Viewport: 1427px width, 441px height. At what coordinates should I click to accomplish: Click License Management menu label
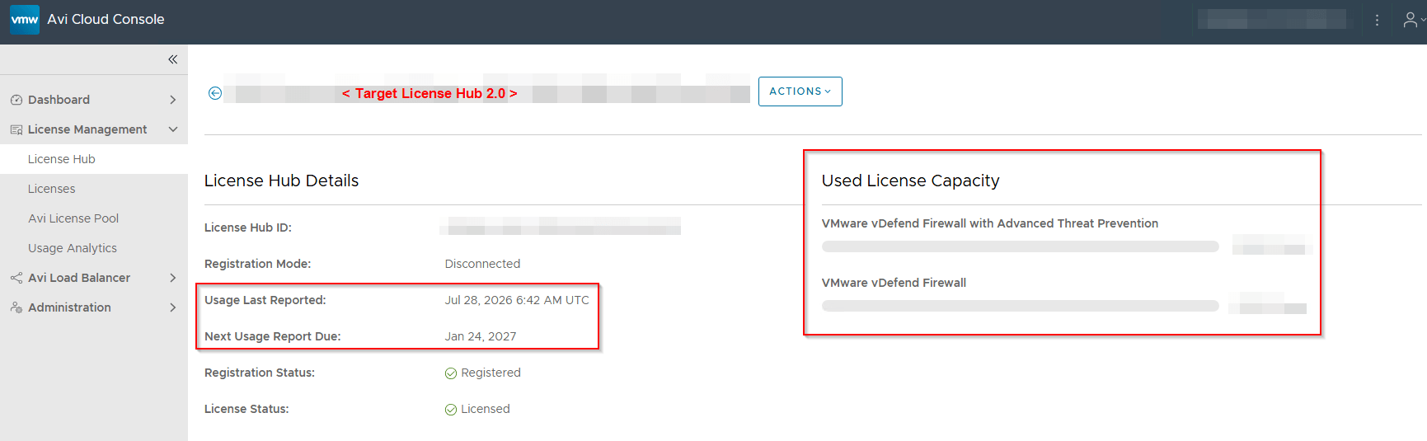click(87, 129)
